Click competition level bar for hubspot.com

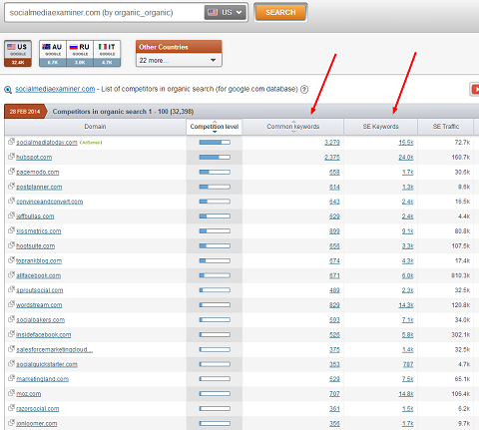215,157
